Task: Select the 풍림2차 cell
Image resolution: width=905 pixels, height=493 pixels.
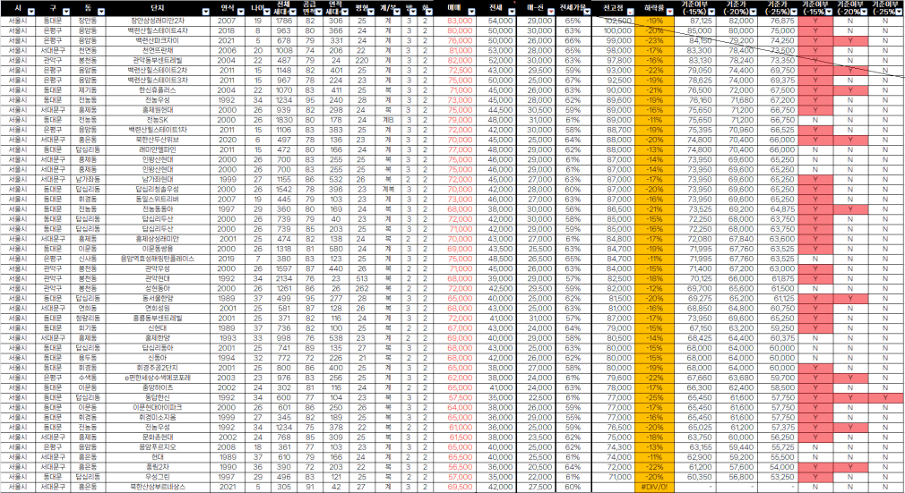Action: click(x=158, y=467)
